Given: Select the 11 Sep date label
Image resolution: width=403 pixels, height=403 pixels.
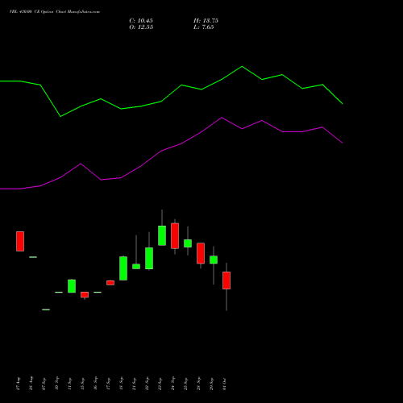Looking at the screenshot, I should point(70,384).
